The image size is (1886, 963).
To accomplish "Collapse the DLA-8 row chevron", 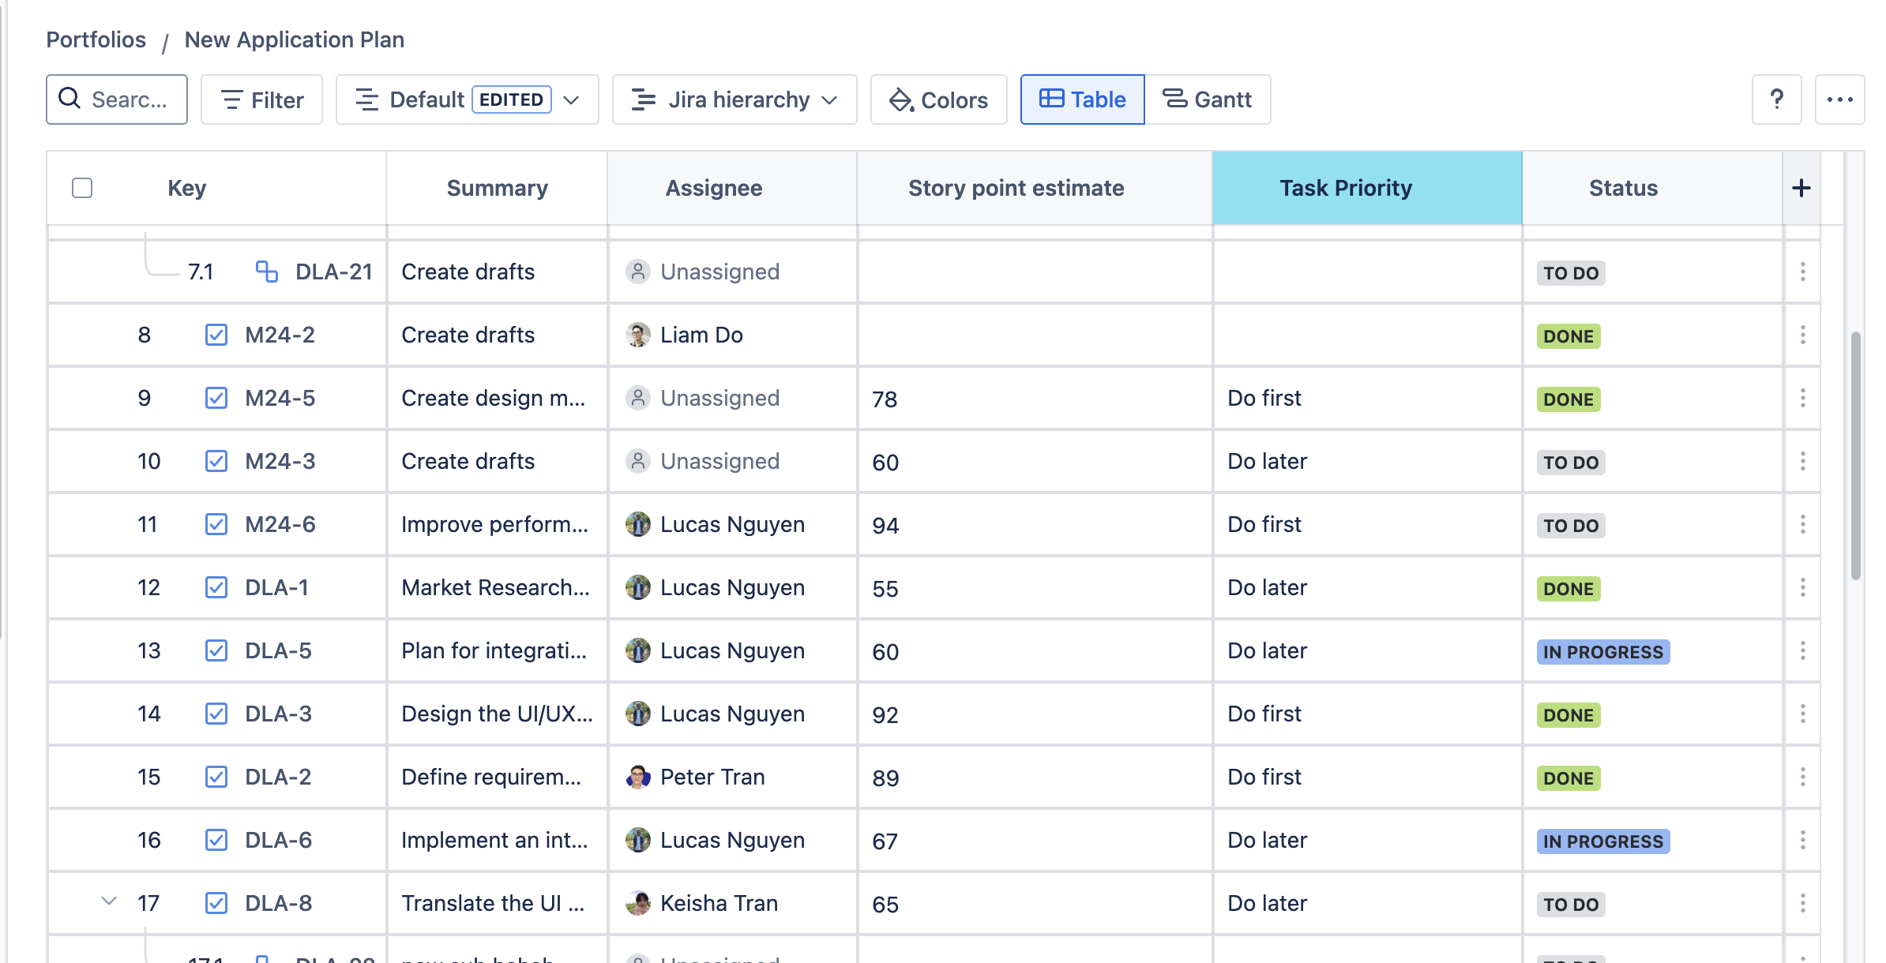I will coord(109,901).
